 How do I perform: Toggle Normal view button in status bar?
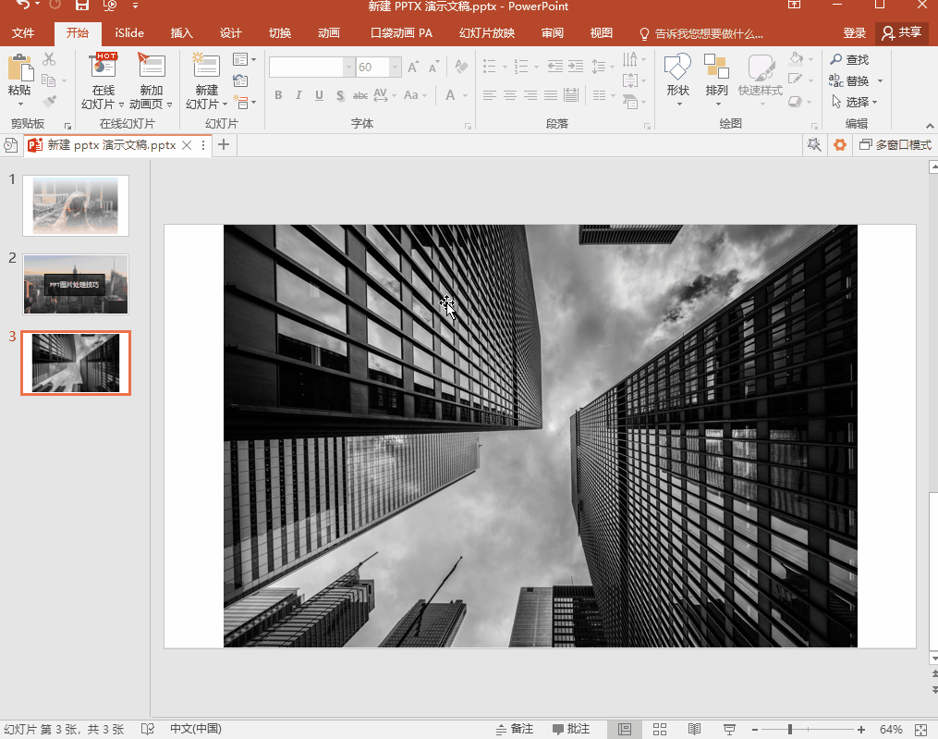pos(625,729)
